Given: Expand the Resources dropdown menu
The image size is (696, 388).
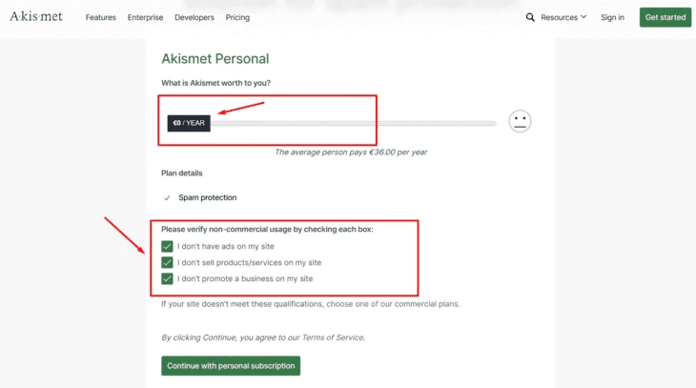Looking at the screenshot, I should point(563,17).
